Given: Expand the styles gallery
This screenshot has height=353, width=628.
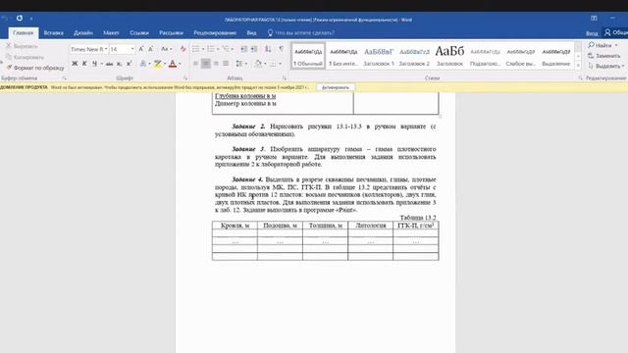Looking at the screenshot, I should (578, 66).
